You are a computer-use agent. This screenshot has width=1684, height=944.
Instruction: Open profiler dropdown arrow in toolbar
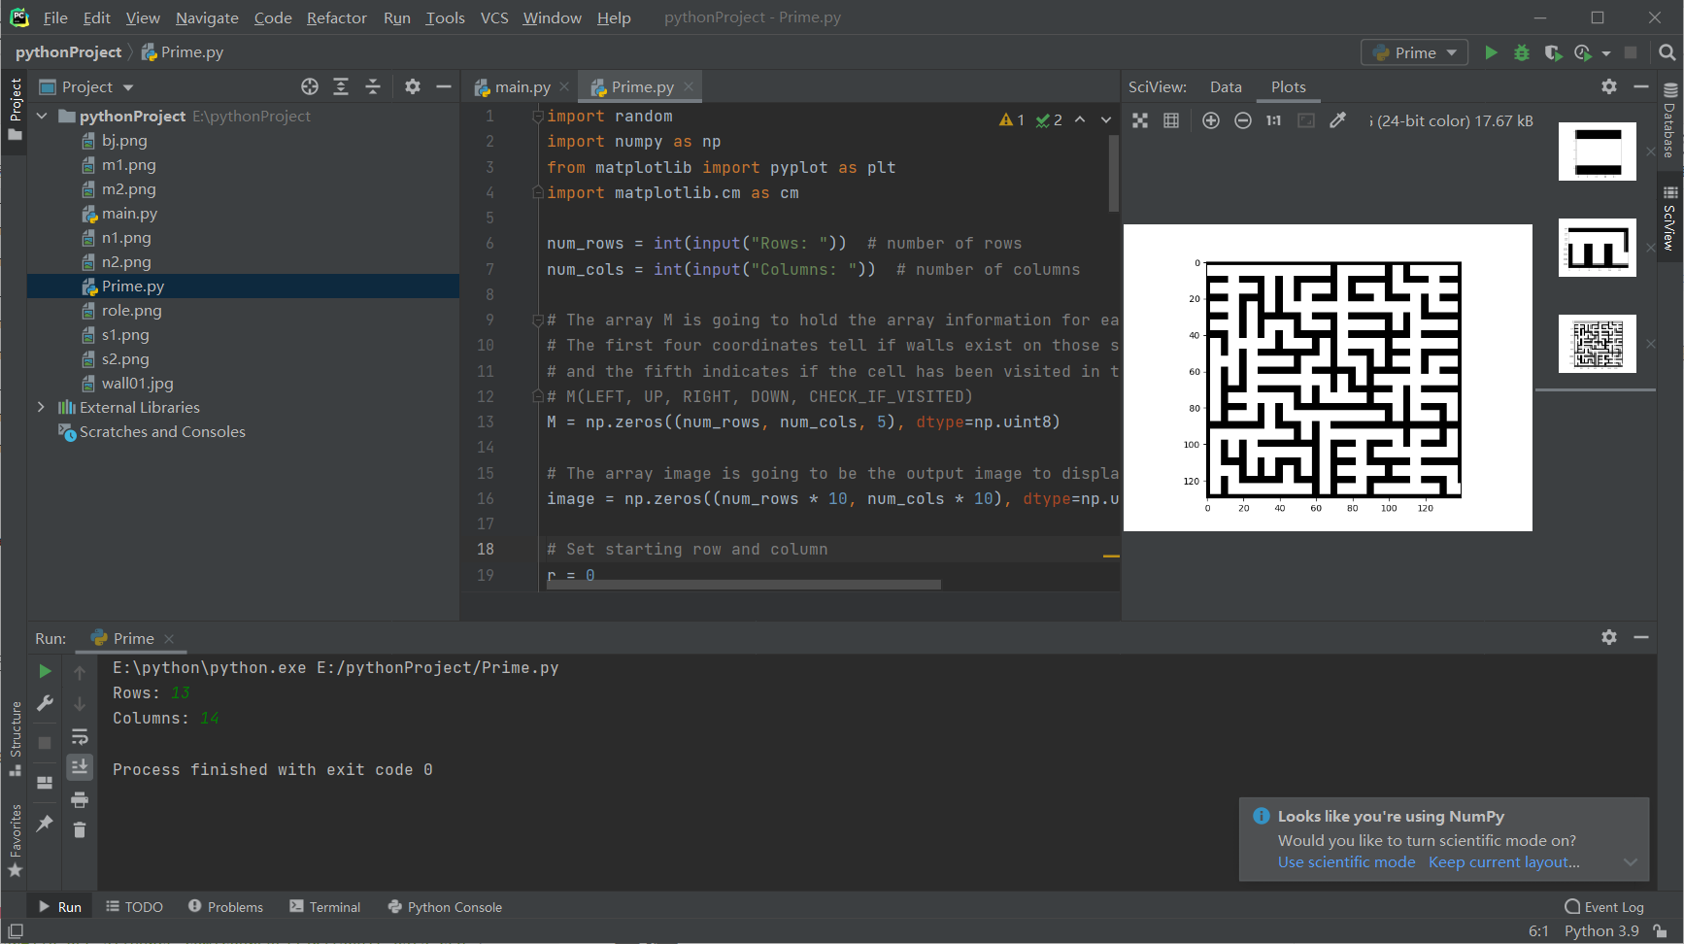click(x=1606, y=52)
